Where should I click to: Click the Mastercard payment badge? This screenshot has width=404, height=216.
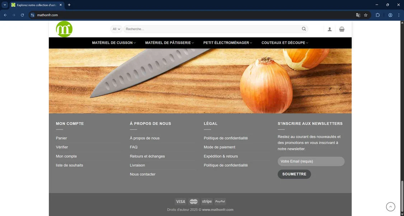[194, 202]
